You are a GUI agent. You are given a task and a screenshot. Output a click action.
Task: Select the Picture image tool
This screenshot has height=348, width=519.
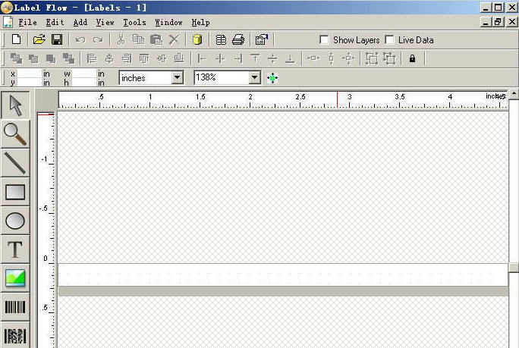click(15, 278)
